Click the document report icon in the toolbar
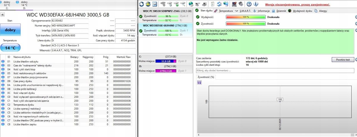The height and width of the screenshot is (137, 357). coord(212,4)
